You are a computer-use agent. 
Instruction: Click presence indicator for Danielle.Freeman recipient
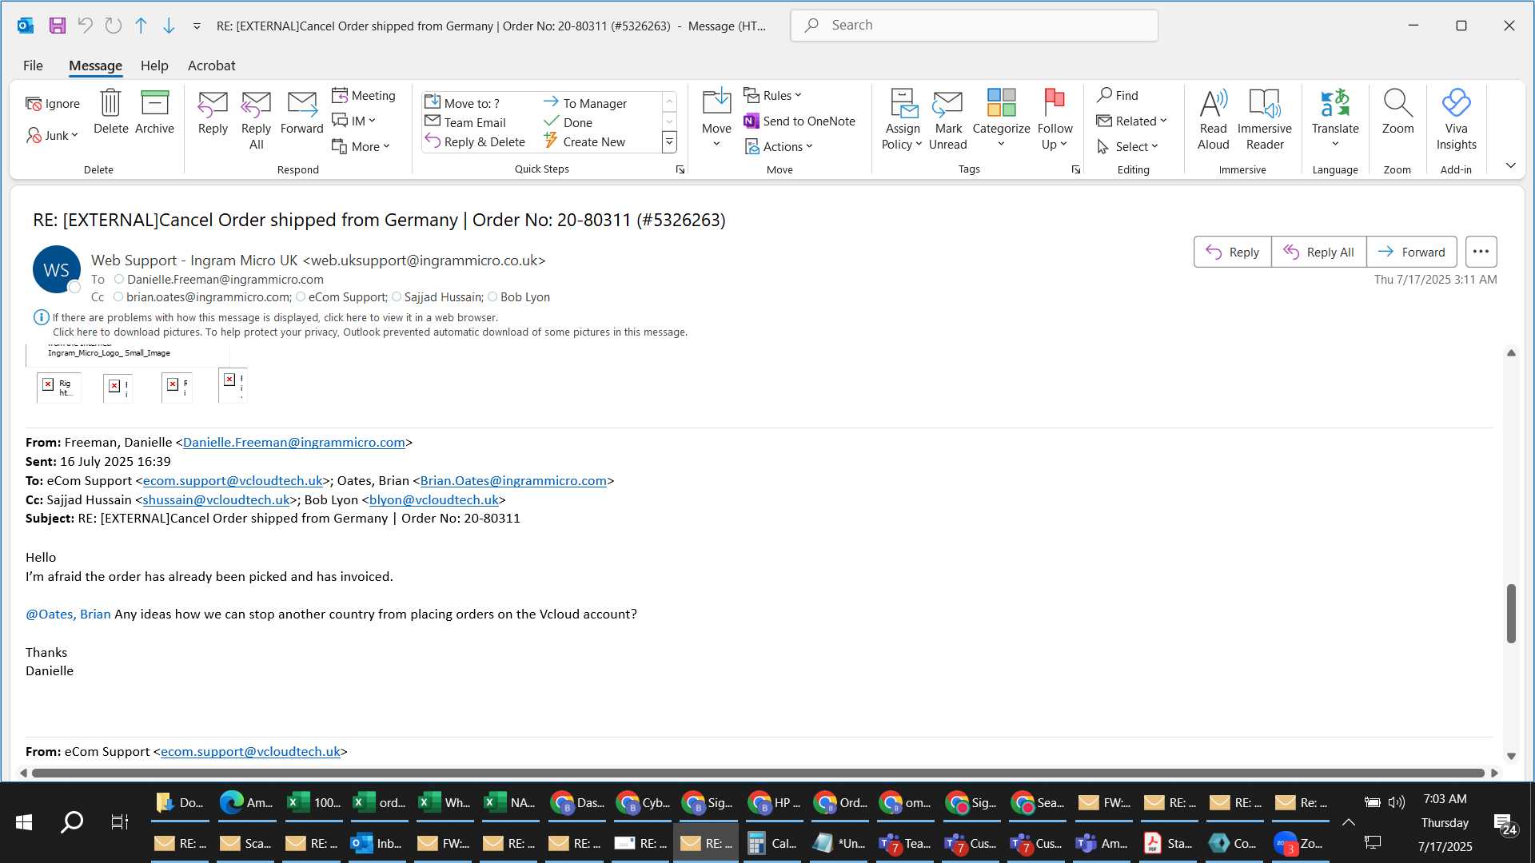[119, 280]
